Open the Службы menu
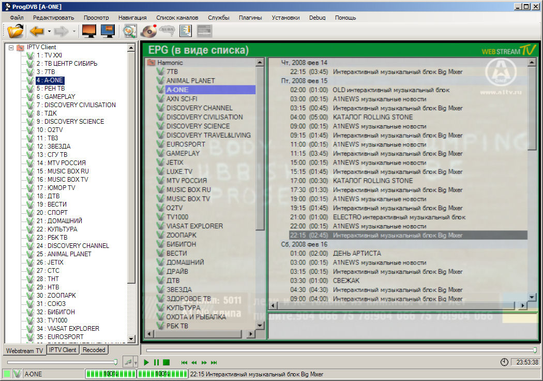Screen dimensions: 543x381 point(219,18)
